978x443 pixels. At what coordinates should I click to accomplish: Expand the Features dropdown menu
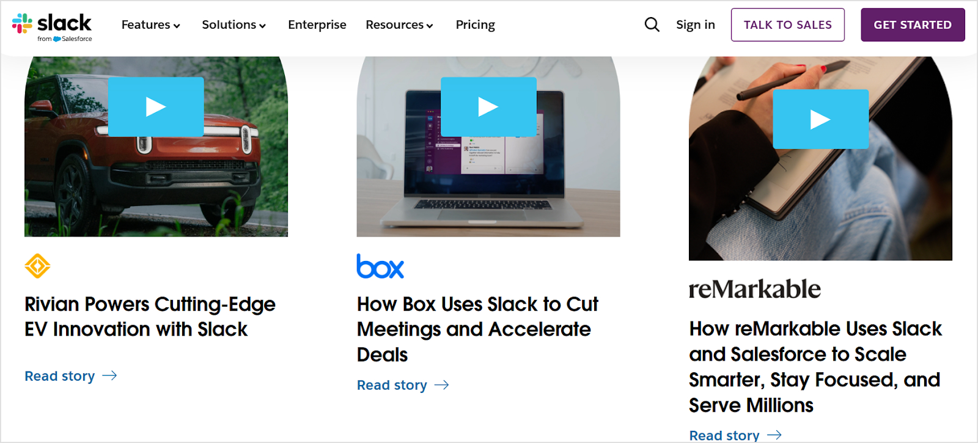pos(150,24)
